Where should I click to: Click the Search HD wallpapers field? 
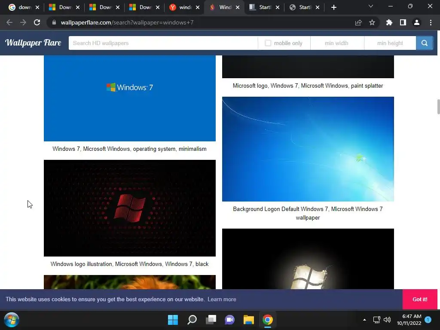[x=163, y=43]
